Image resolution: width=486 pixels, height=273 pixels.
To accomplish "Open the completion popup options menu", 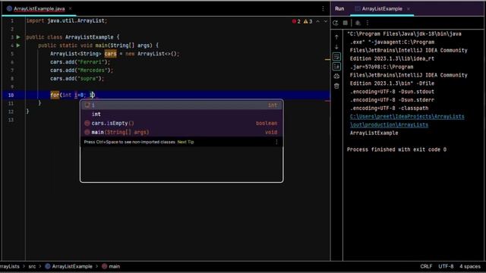I will pyautogui.click(x=276, y=142).
